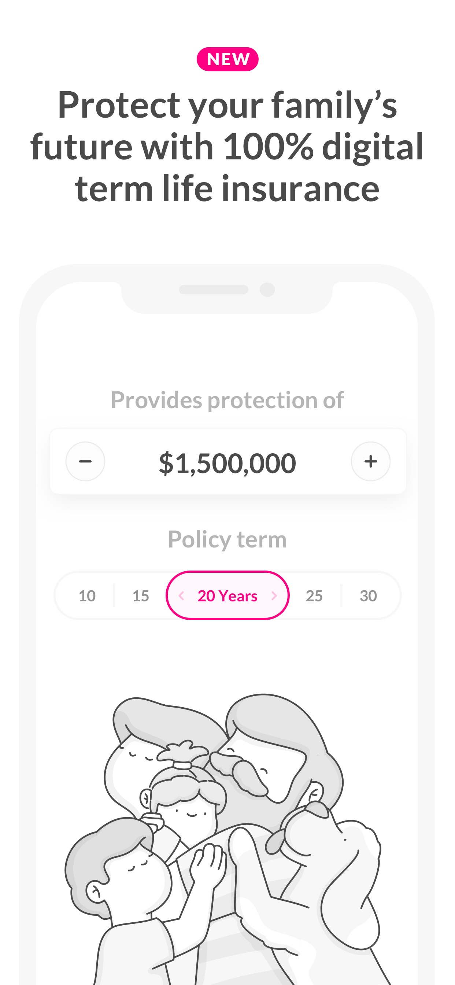The image size is (455, 985).
Task: Choose the 30 year policy term
Action: (368, 596)
